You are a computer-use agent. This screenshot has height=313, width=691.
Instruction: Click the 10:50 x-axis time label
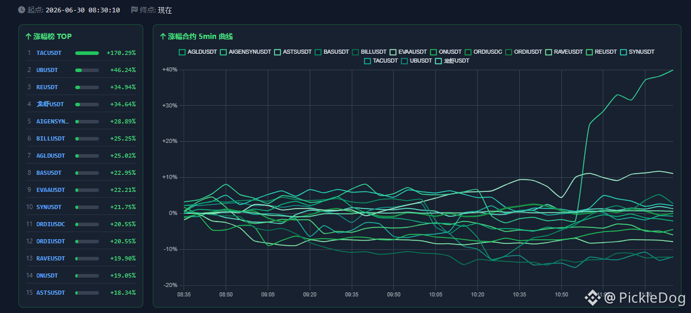(561, 294)
